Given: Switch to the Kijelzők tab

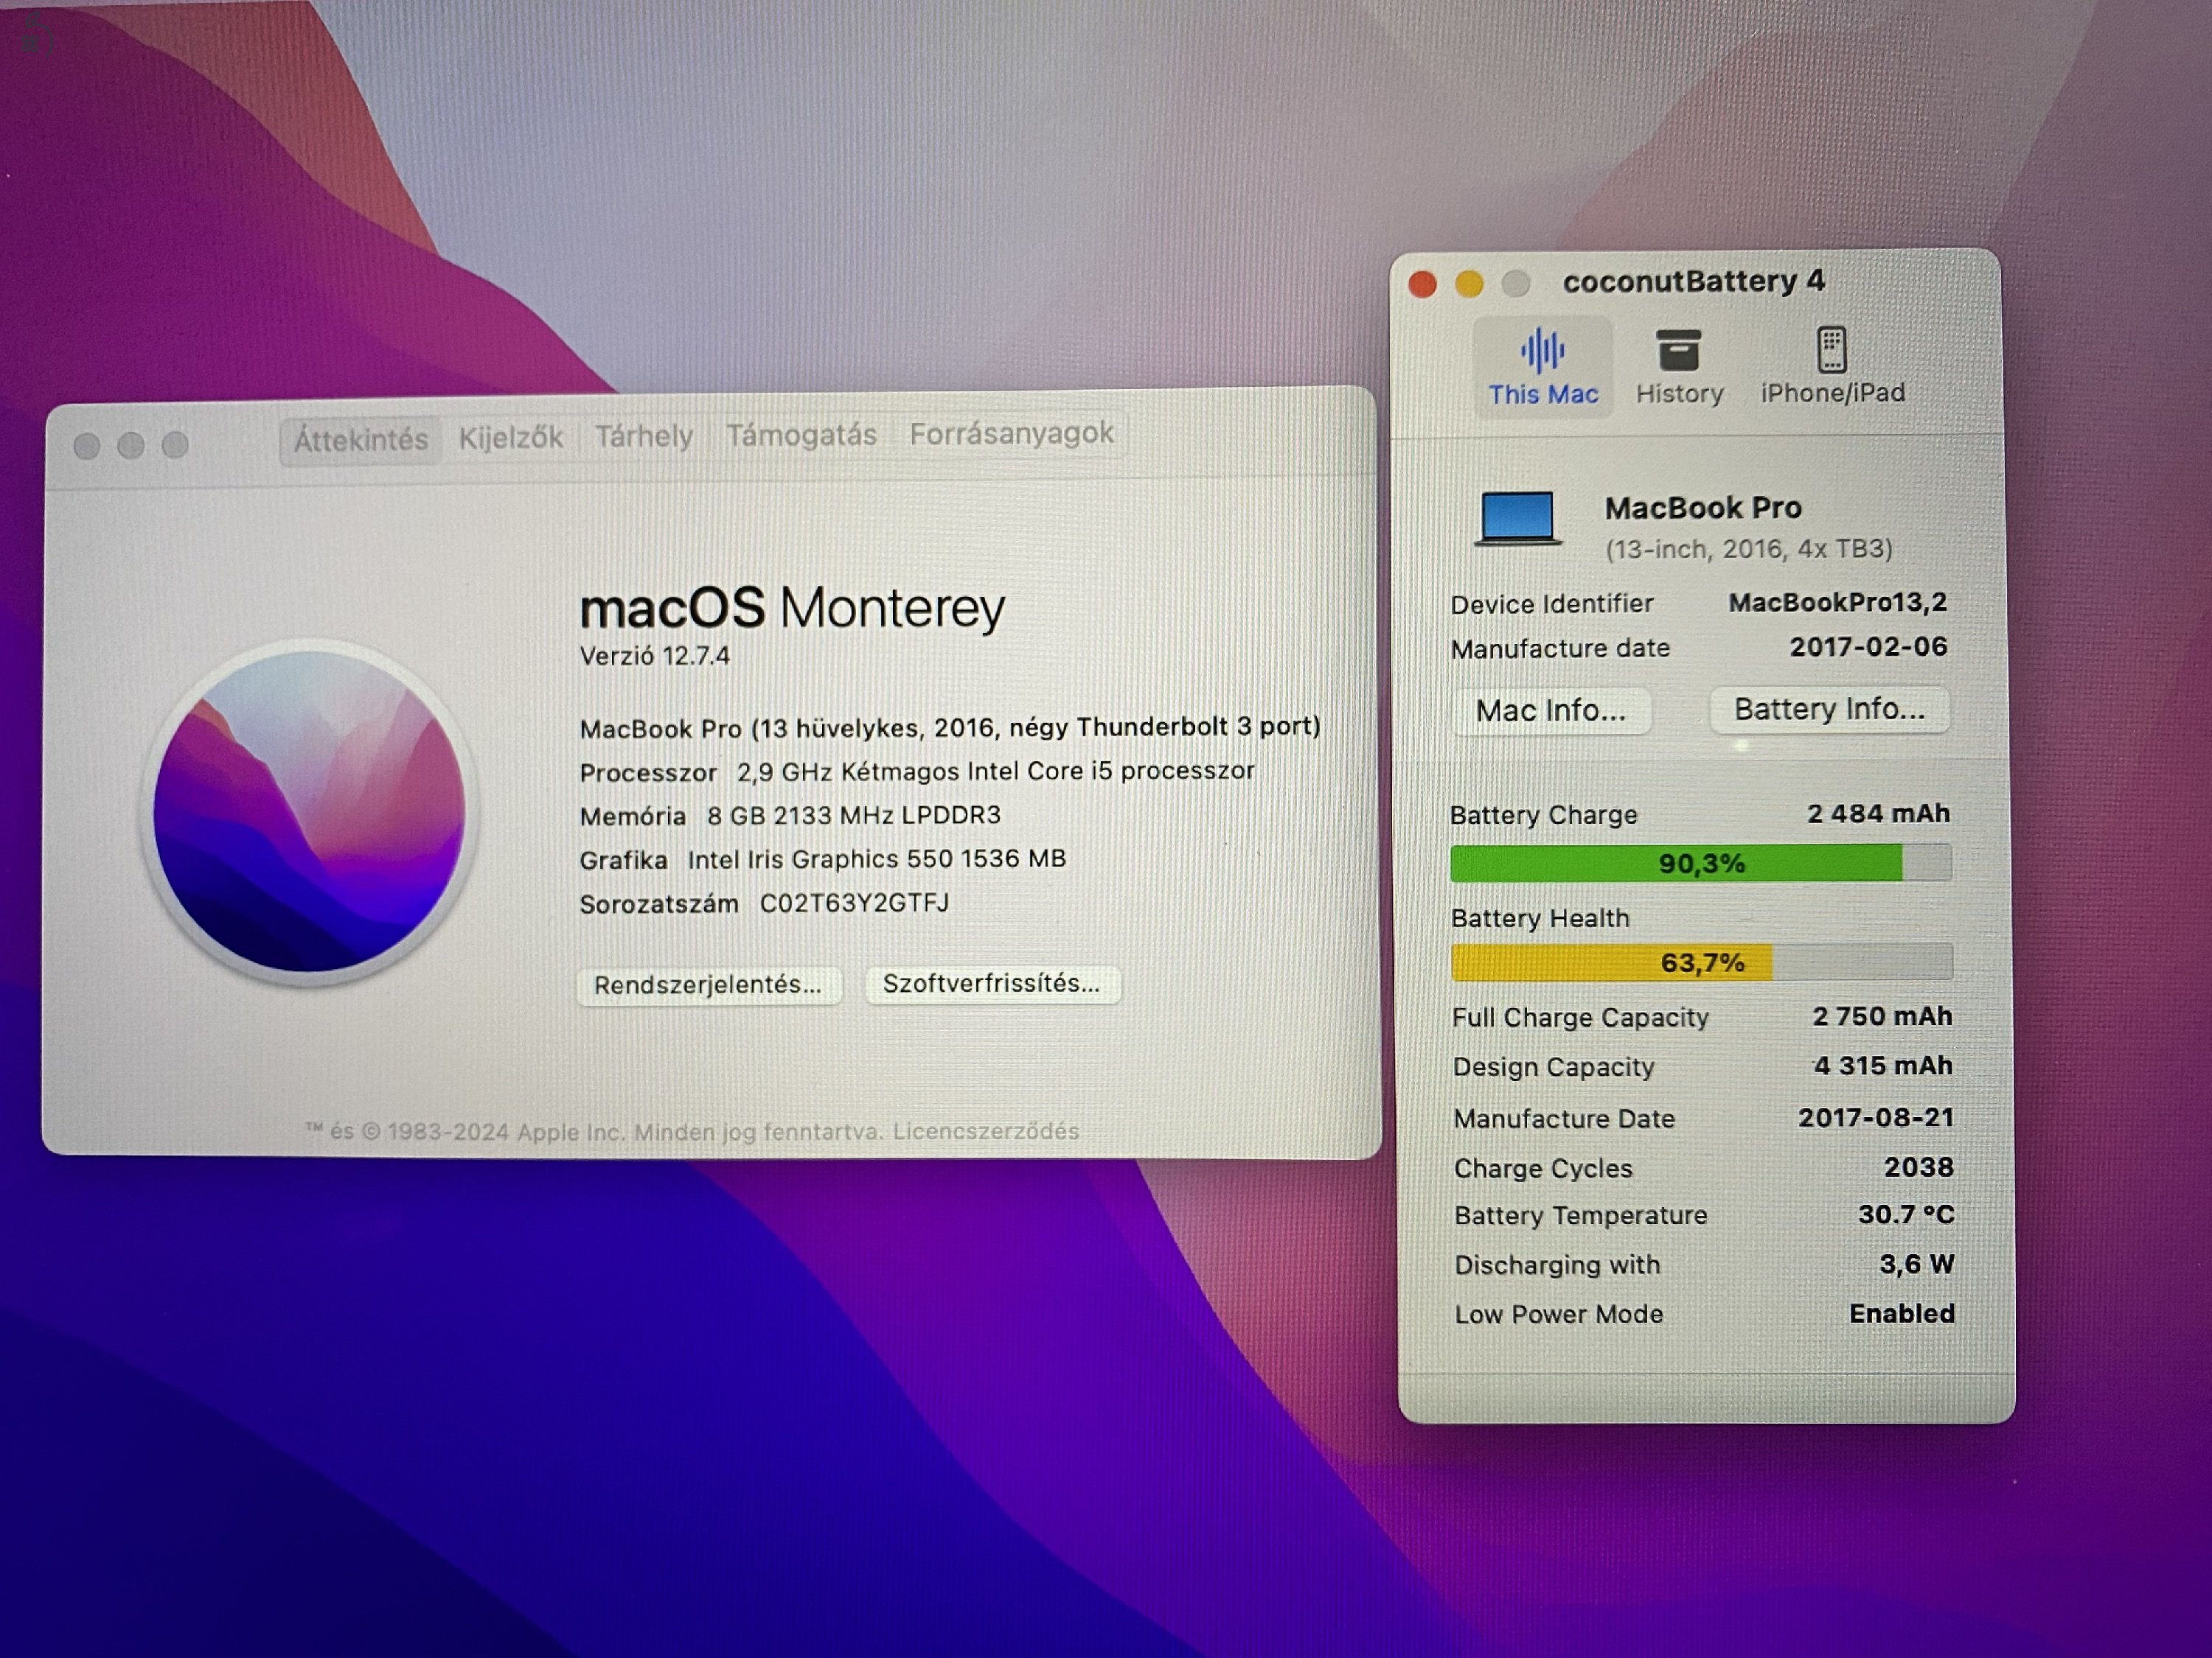Looking at the screenshot, I should 510,438.
